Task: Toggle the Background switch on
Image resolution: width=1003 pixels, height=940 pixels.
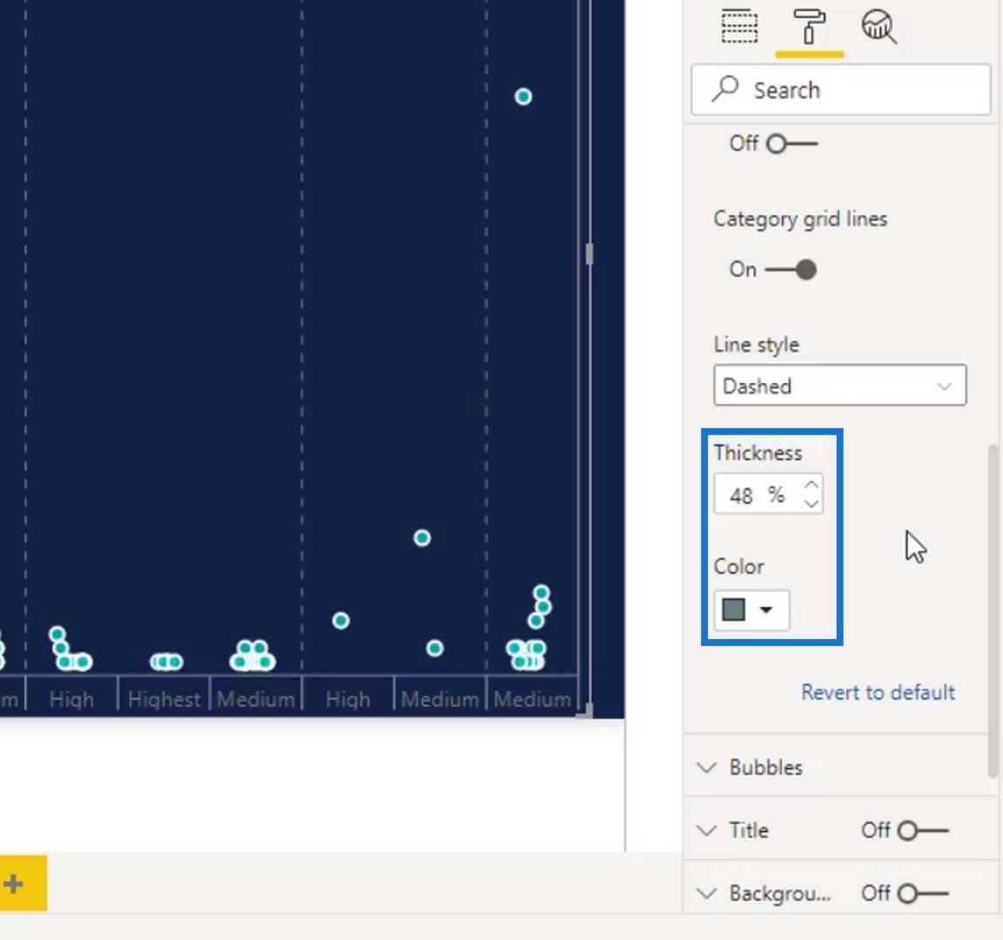Action: [x=922, y=893]
